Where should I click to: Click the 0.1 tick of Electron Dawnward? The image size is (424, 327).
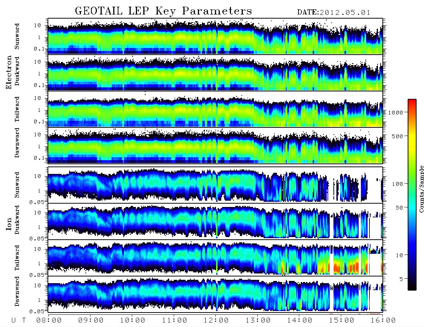coord(40,158)
